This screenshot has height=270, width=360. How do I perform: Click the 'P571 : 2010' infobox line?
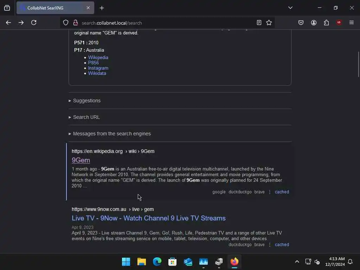86,43
